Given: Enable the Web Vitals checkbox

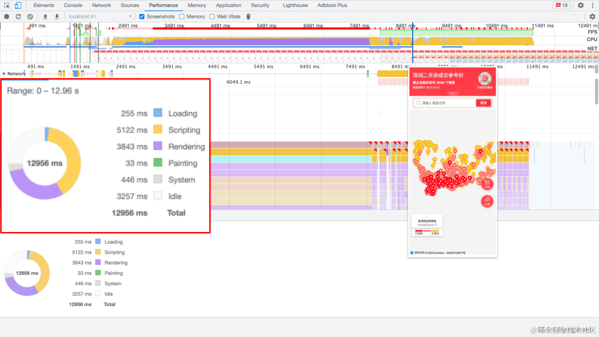Looking at the screenshot, I should pyautogui.click(x=212, y=16).
